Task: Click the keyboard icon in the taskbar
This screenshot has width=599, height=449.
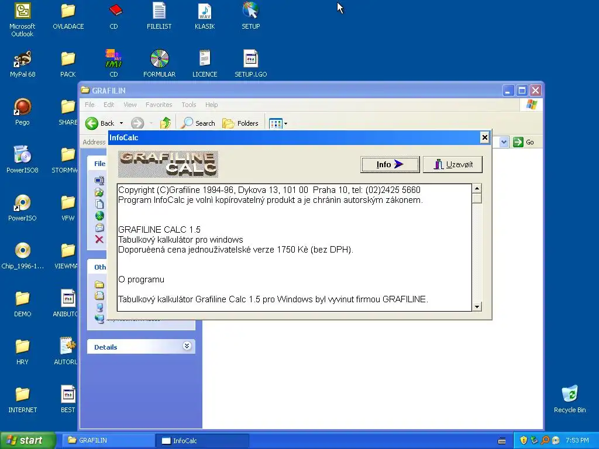Action: pyautogui.click(x=502, y=441)
